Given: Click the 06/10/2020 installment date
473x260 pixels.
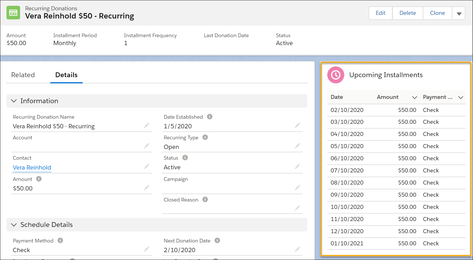Looking at the screenshot, I should tap(347, 158).
